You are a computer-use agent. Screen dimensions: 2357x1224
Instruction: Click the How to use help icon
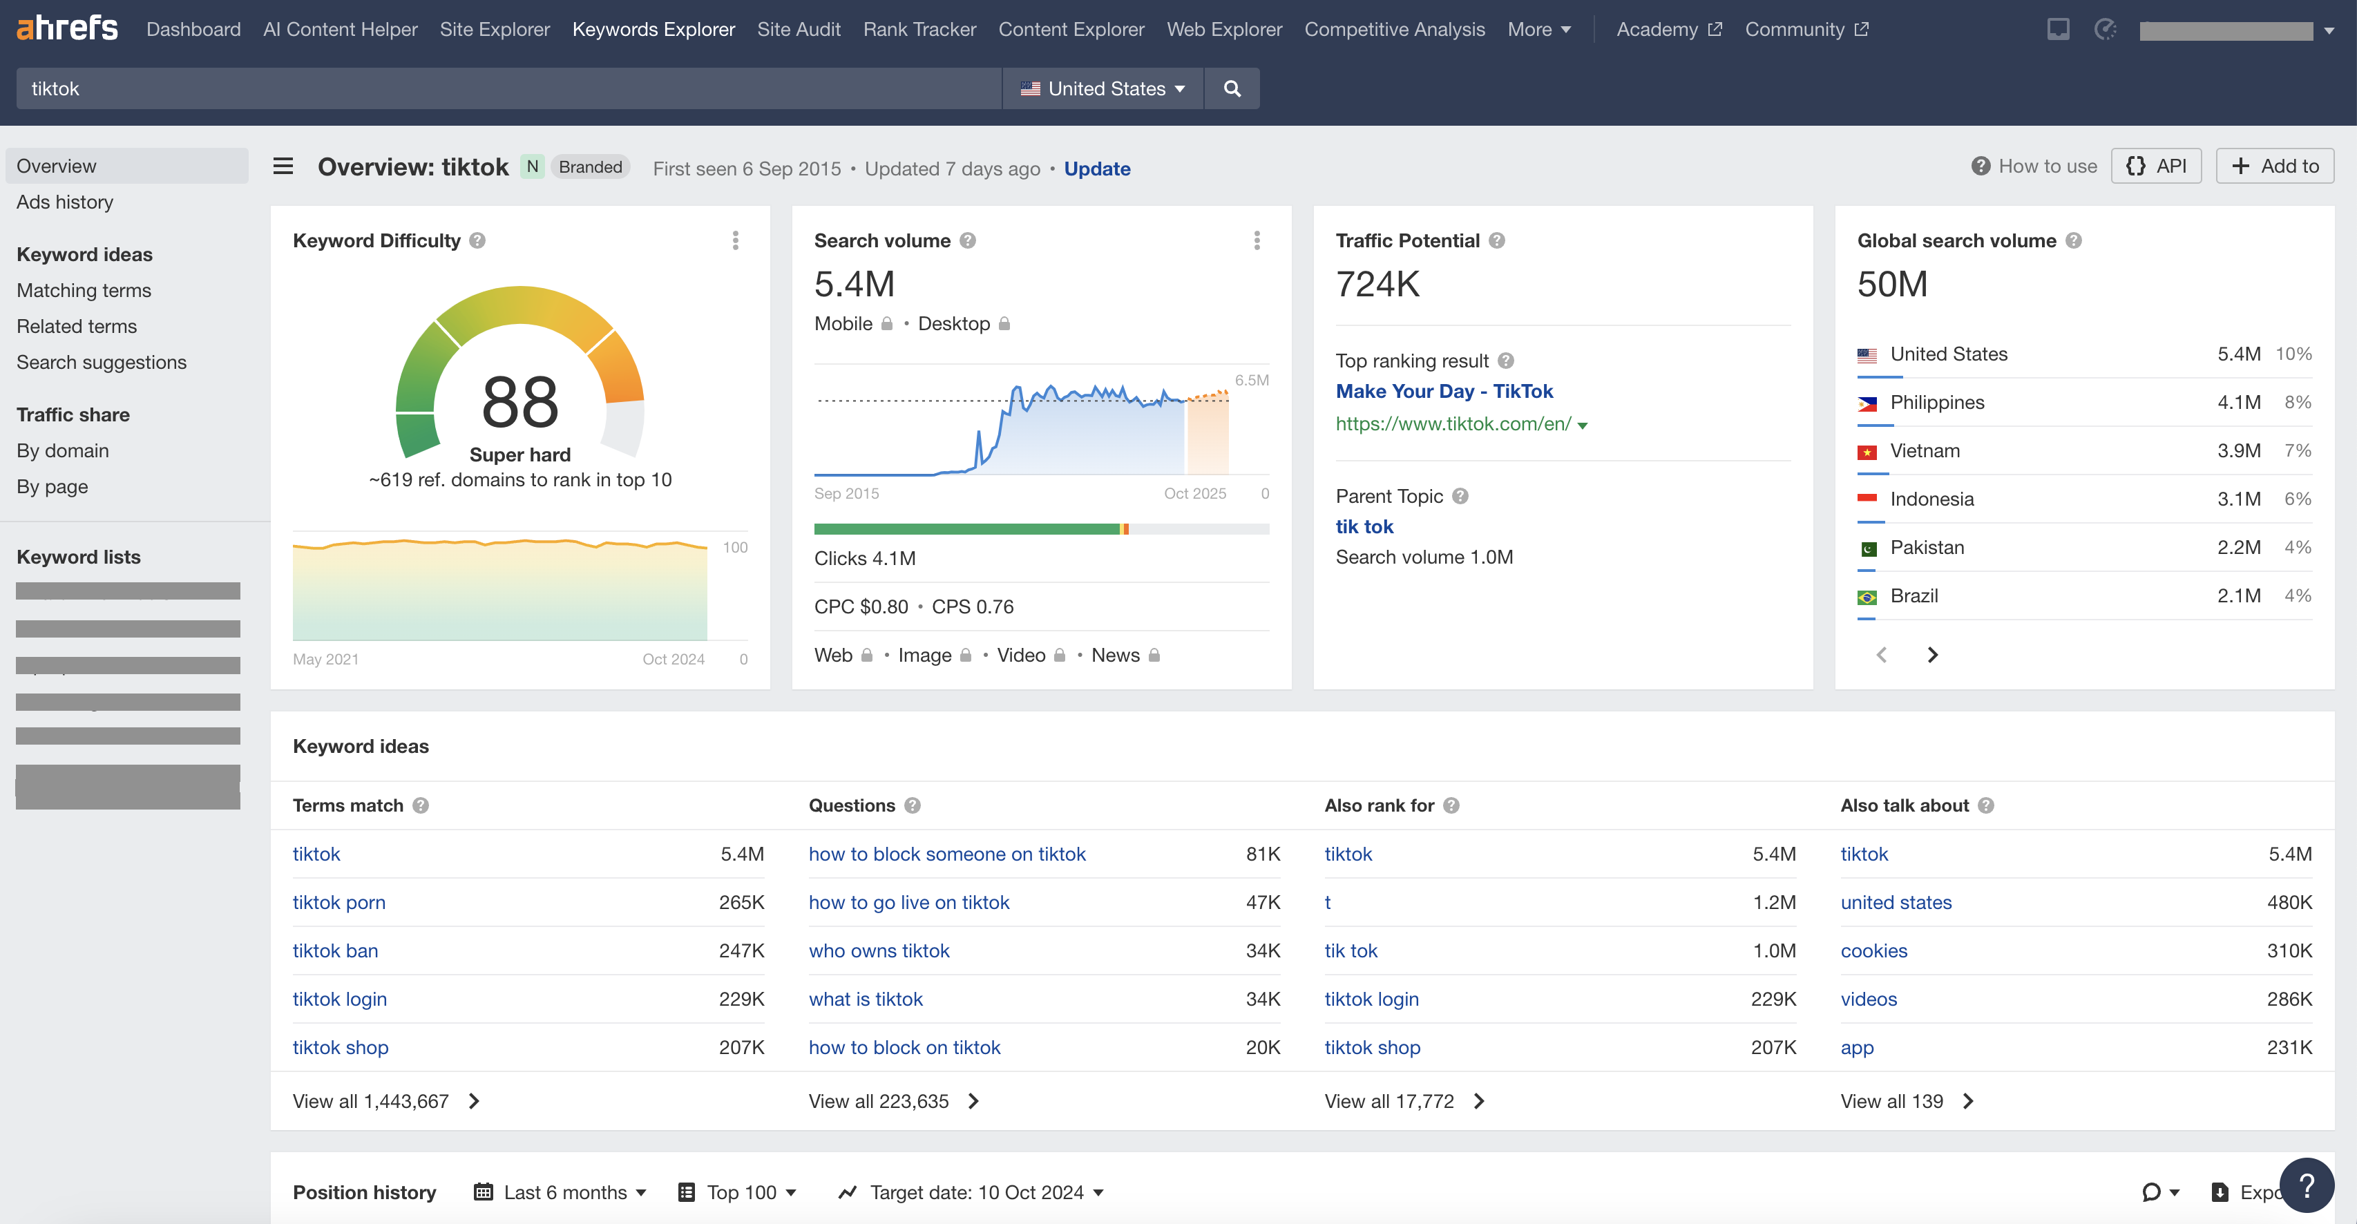click(x=1981, y=166)
